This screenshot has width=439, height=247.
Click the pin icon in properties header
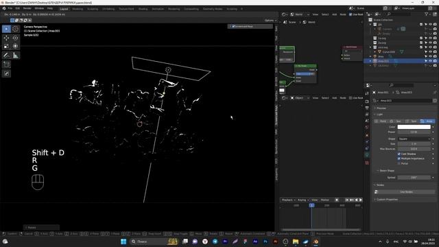coord(434,92)
